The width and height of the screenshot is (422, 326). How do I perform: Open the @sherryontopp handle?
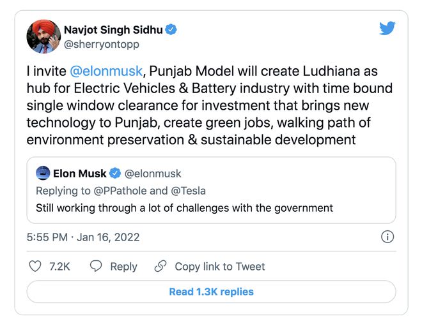(102, 45)
